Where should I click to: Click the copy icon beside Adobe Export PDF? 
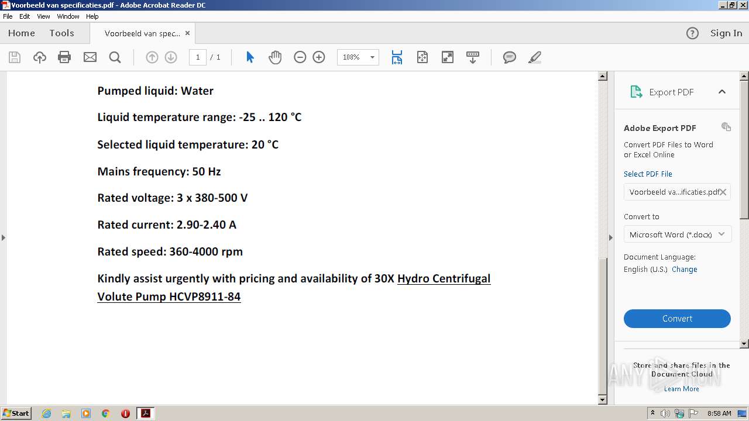click(726, 127)
